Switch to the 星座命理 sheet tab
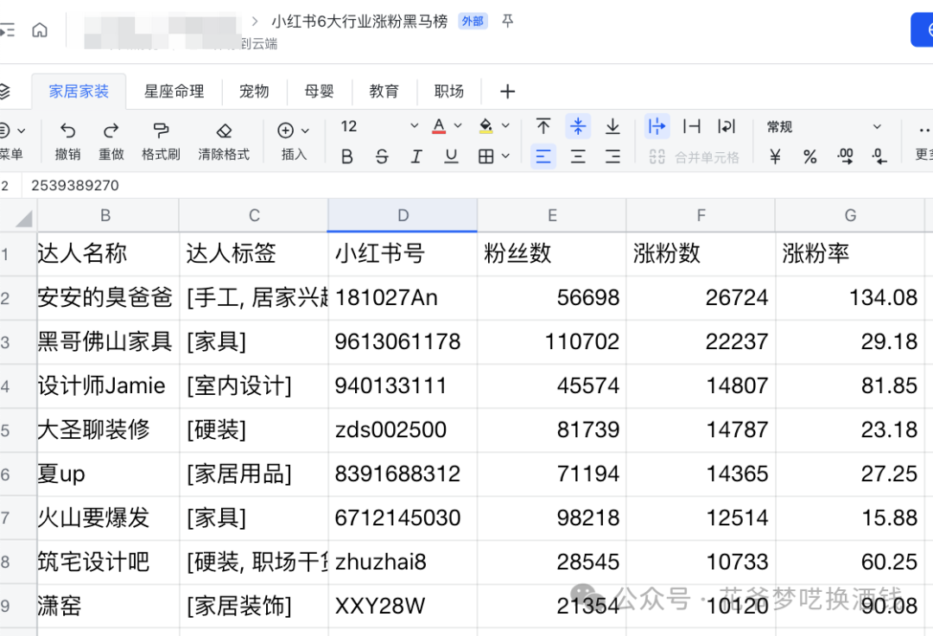This screenshot has width=933, height=636. 174,92
